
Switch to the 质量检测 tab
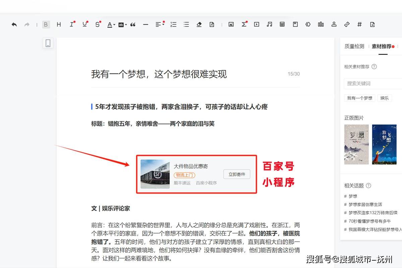[354, 46]
